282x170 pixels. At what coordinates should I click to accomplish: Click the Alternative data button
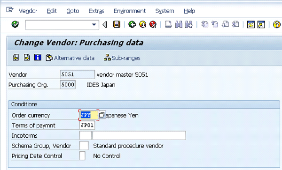point(70,58)
